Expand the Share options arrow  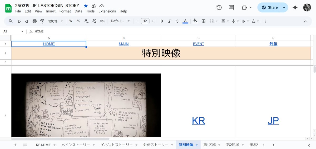(284, 8)
